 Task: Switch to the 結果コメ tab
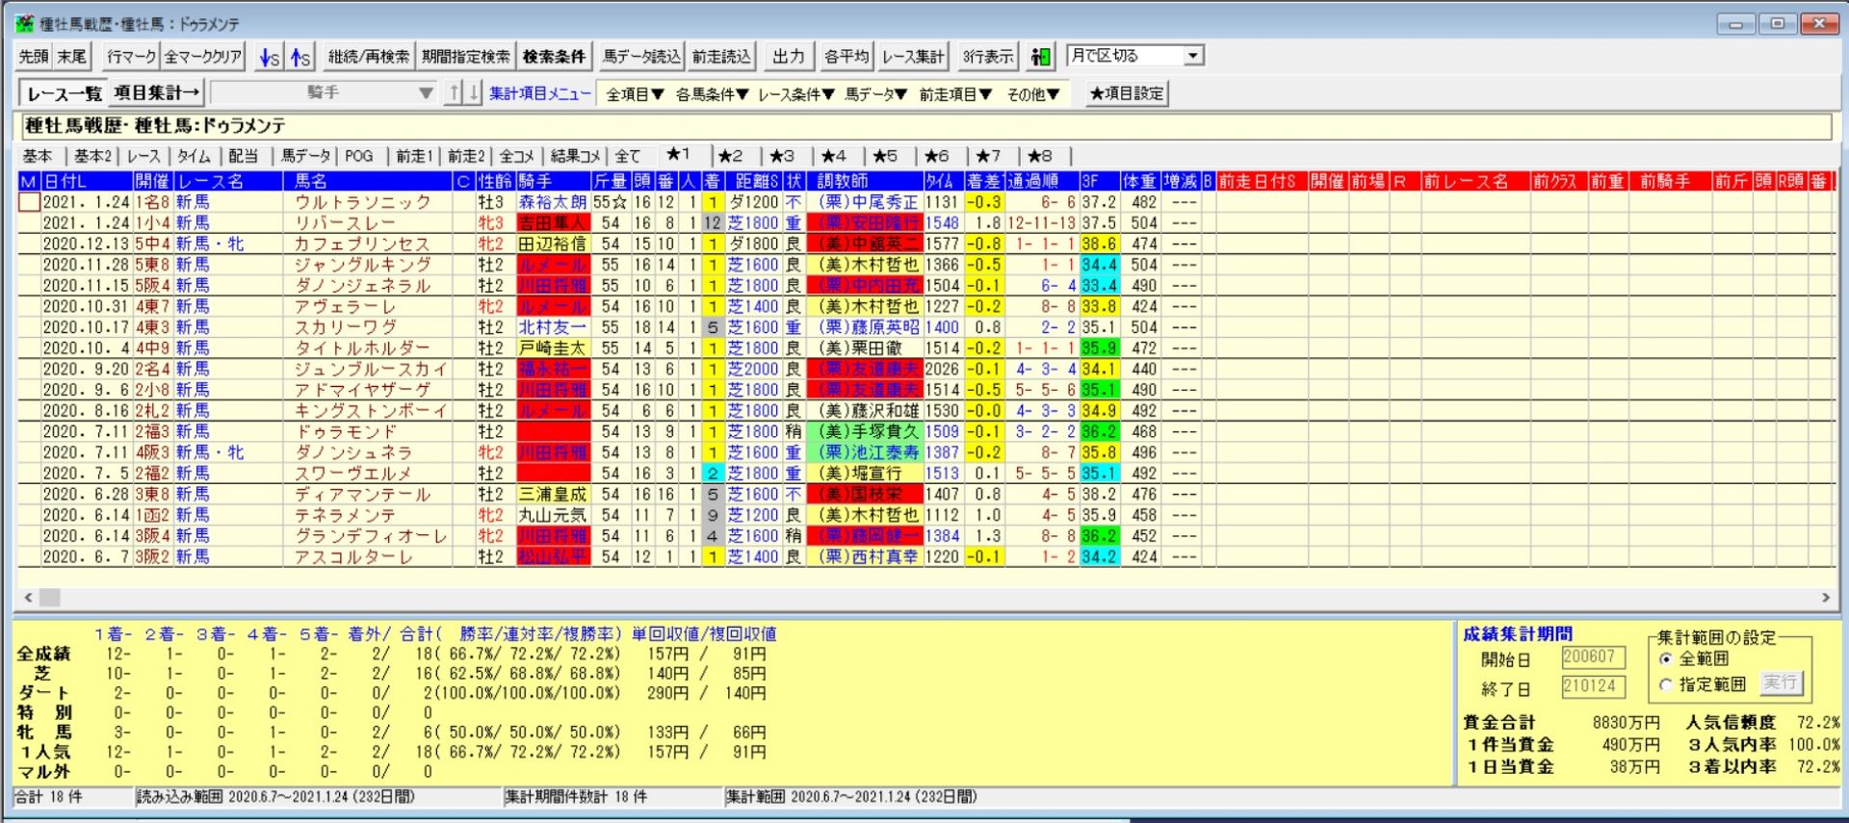pyautogui.click(x=575, y=156)
